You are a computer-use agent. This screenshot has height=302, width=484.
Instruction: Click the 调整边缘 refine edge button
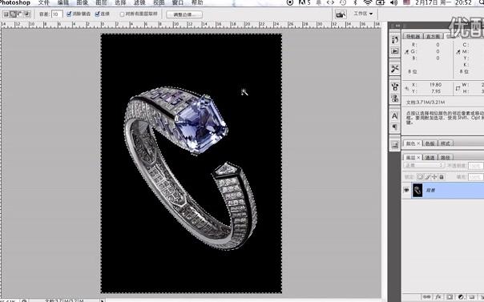[184, 14]
